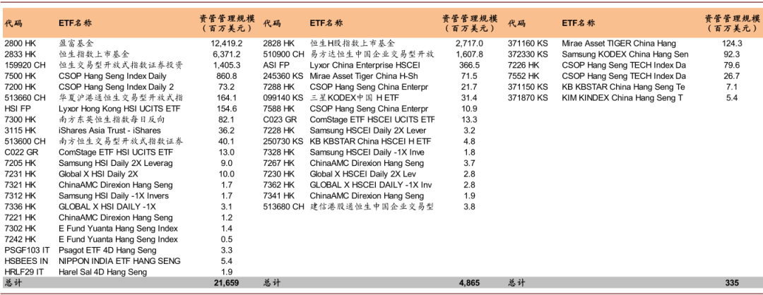Click the value 6,371.2
This screenshot has height=295, width=763.
[x=227, y=54]
